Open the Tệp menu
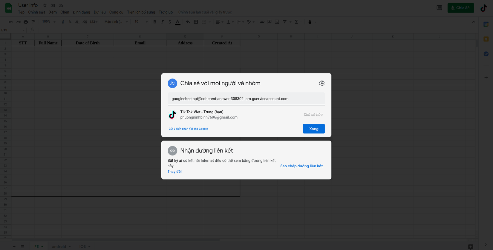Image resolution: width=493 pixels, height=250 pixels. (21, 12)
